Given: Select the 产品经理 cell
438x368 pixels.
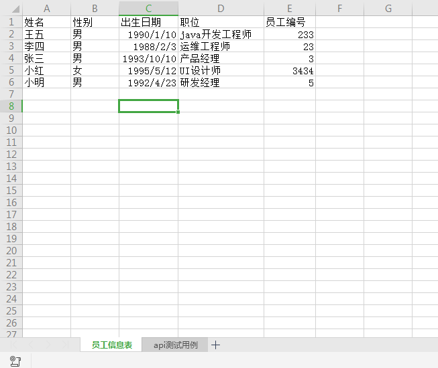Looking at the screenshot, I should (x=221, y=58).
